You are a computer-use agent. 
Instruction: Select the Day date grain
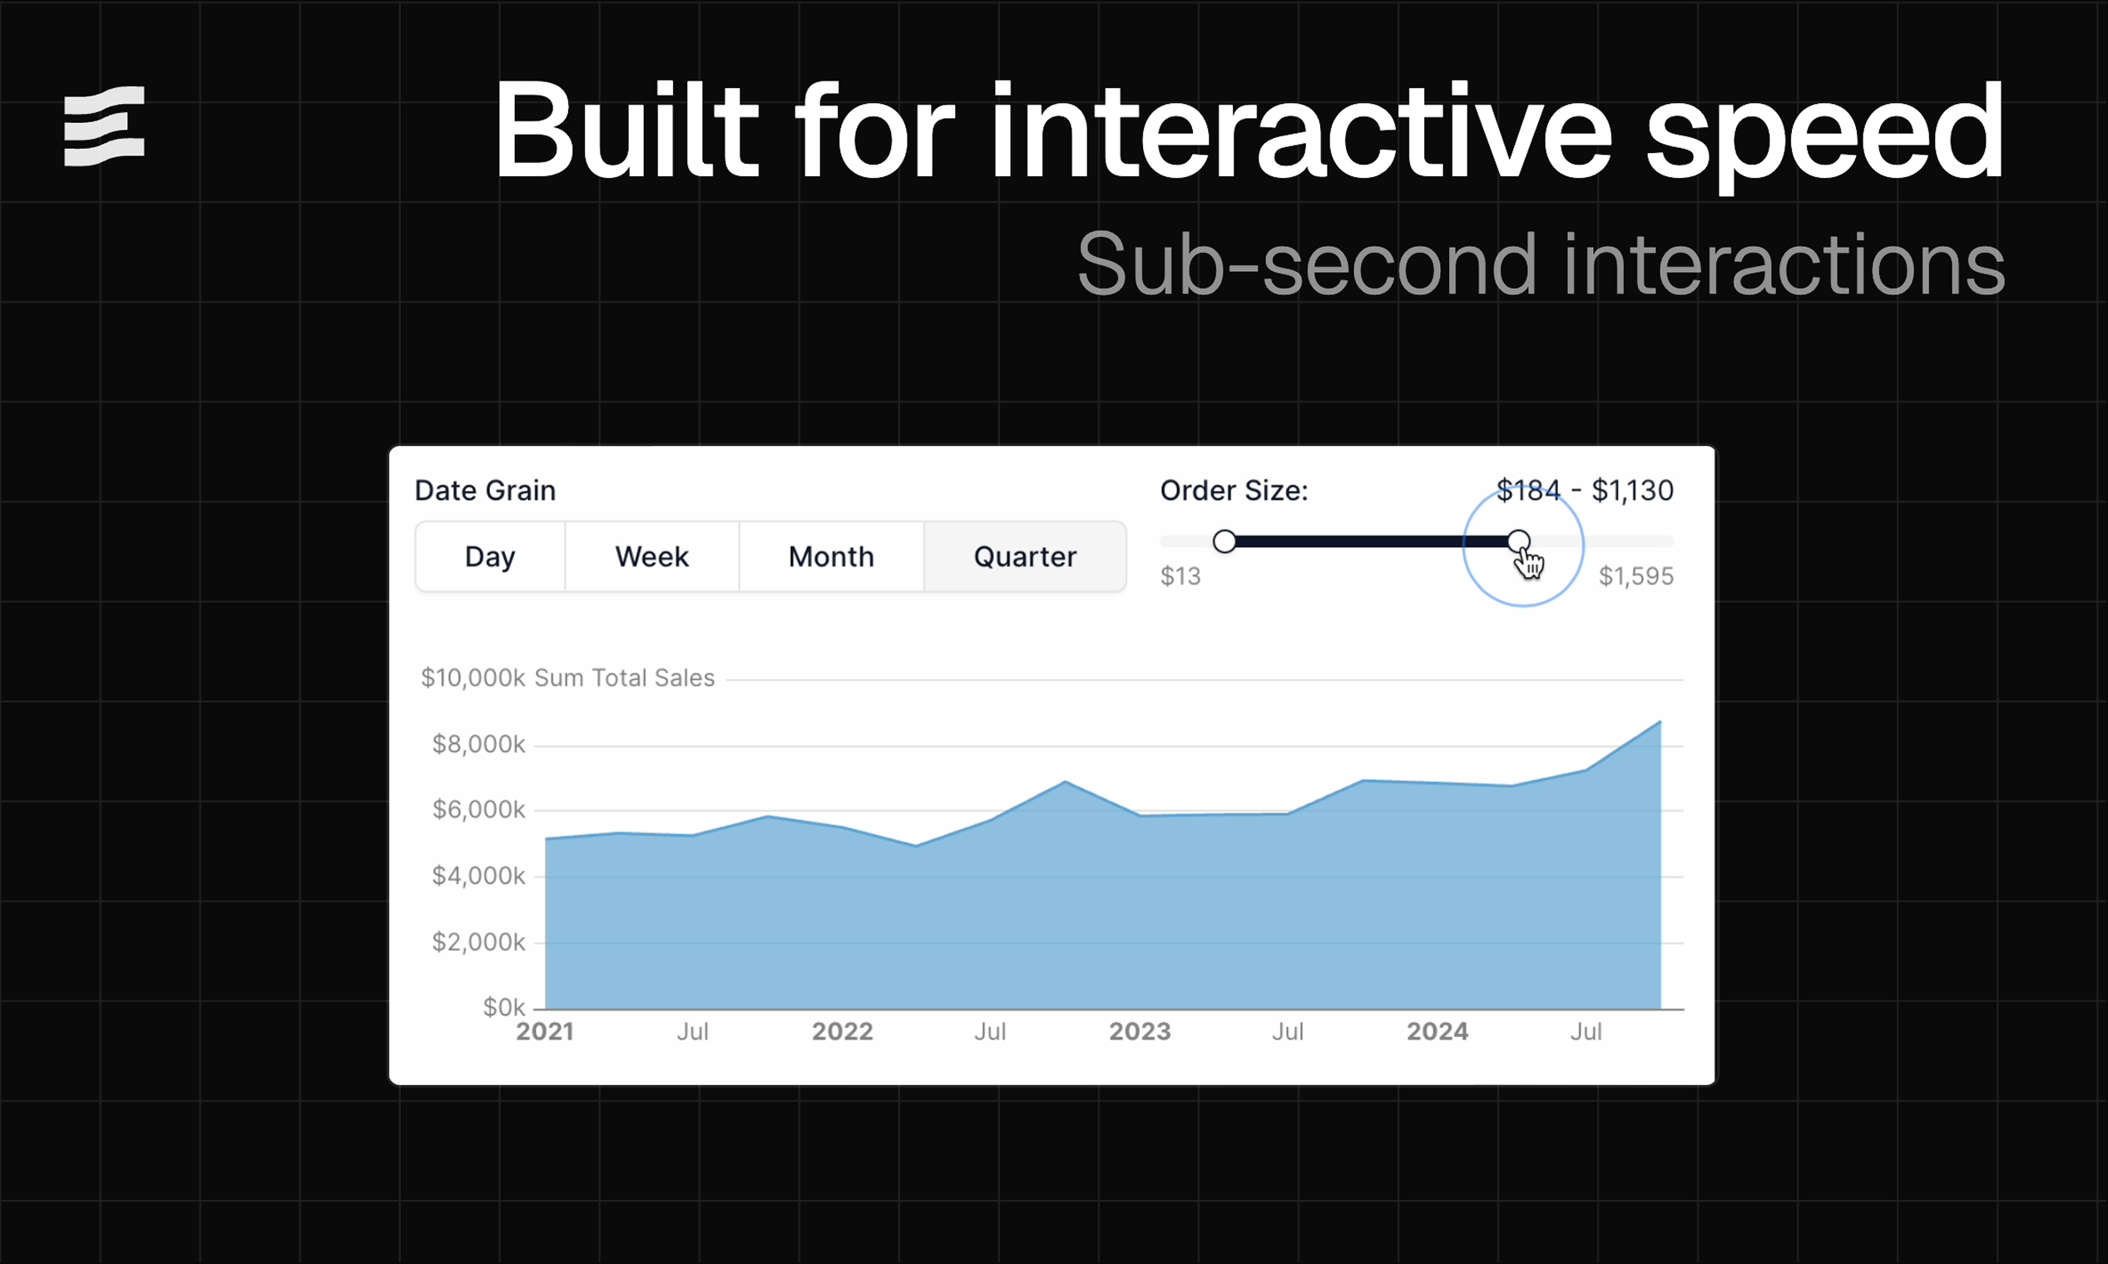tap(490, 556)
